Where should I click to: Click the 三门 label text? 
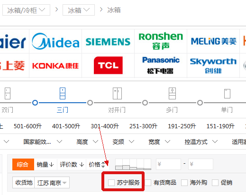pyautogui.click(x=63, y=110)
